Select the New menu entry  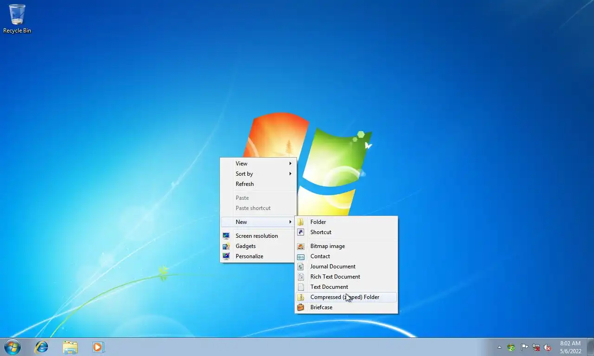point(258,222)
